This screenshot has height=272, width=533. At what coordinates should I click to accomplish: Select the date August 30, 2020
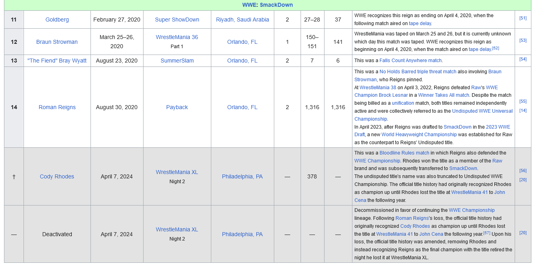click(x=117, y=107)
